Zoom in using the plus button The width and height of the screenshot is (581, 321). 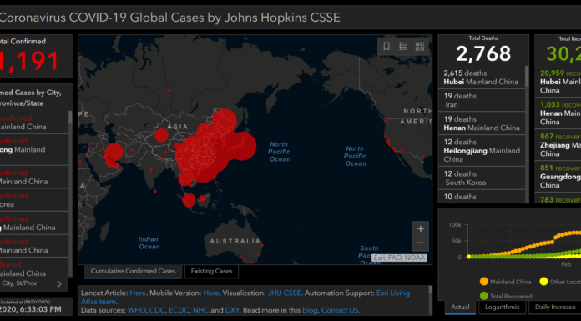click(421, 229)
